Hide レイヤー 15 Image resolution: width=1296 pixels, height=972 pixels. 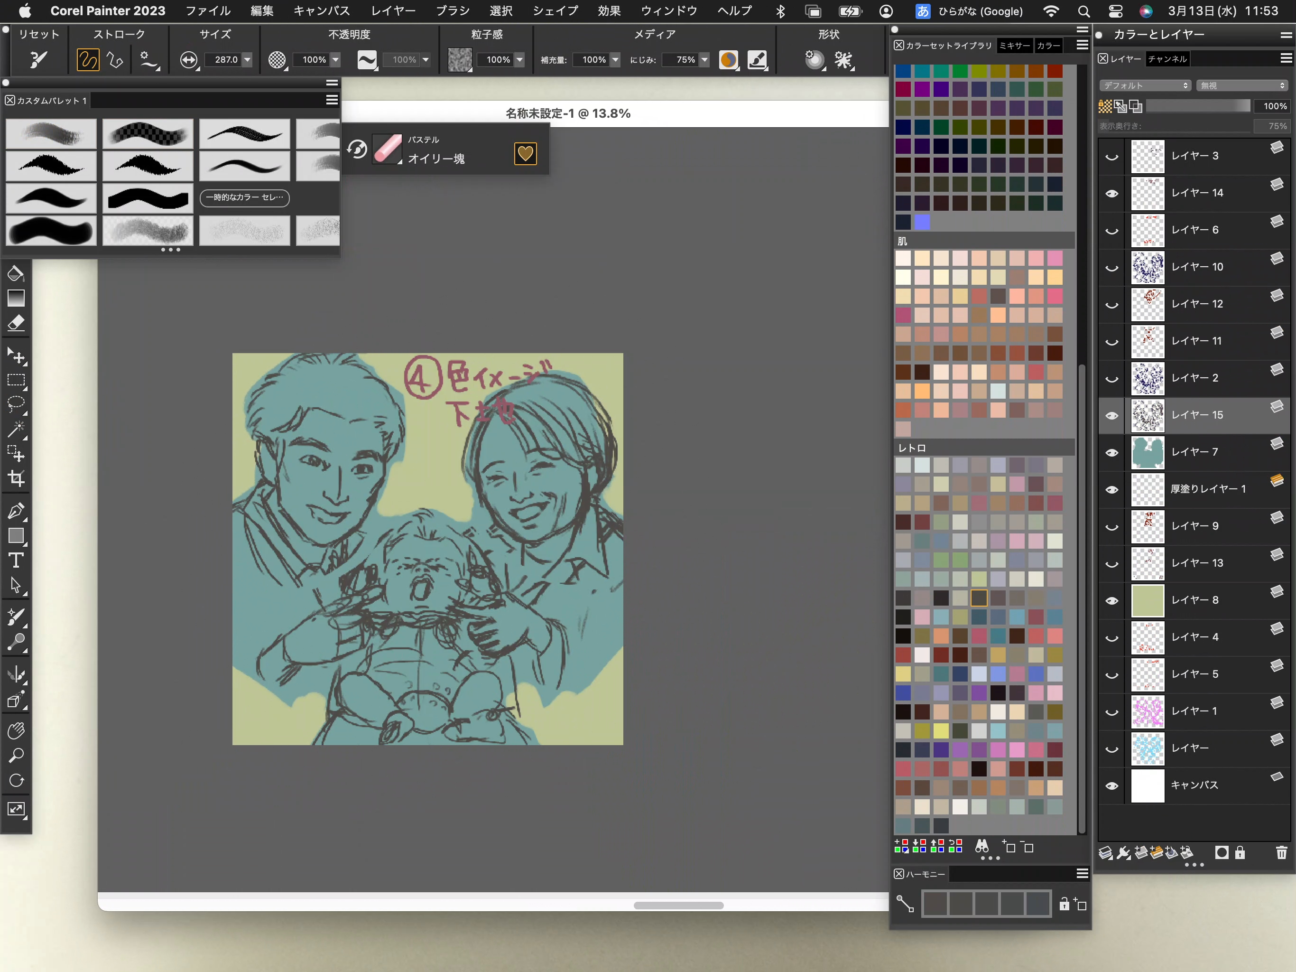click(1111, 415)
